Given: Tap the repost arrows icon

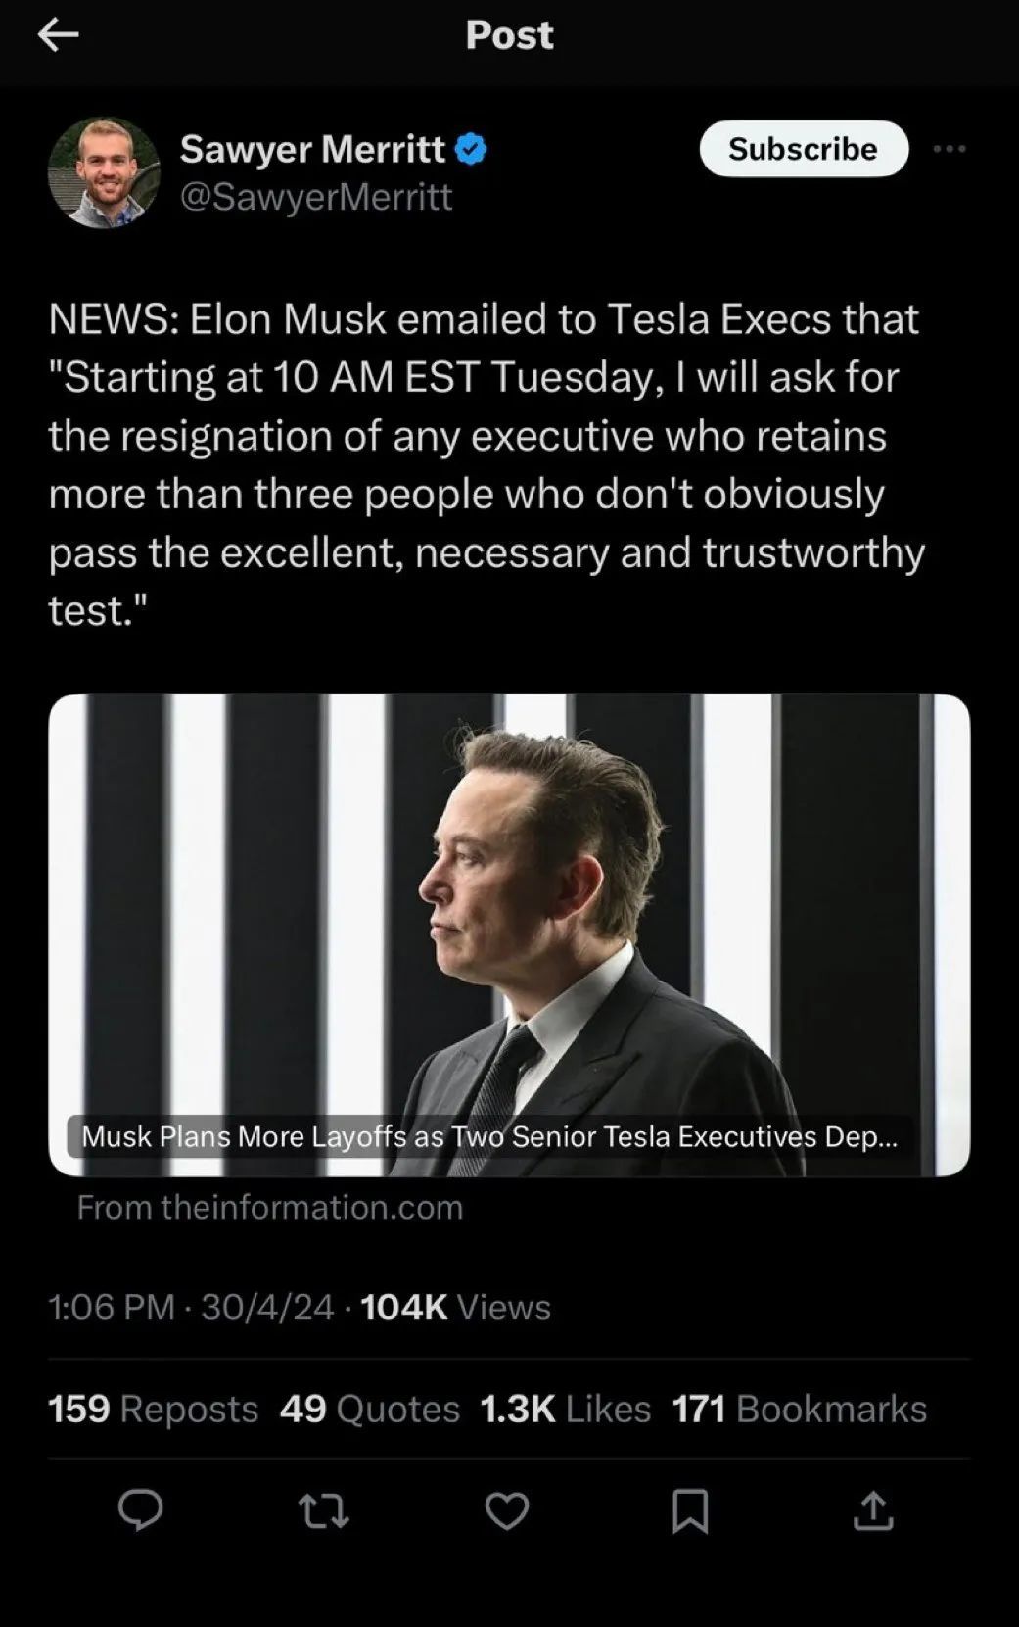Looking at the screenshot, I should (x=323, y=1510).
